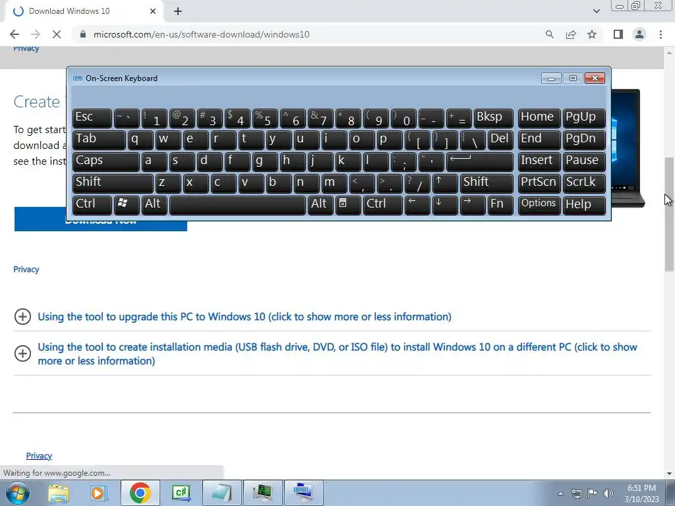Open Windows Explorer from taskbar

(59, 493)
